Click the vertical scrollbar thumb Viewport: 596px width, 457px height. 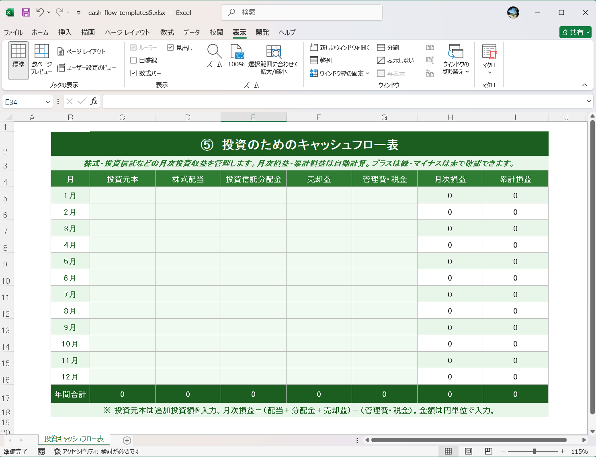pos(592,267)
